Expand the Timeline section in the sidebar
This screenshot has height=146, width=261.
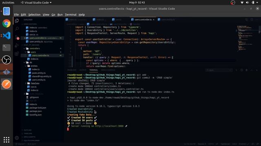coord(28,133)
